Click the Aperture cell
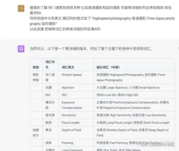 [76, 87]
